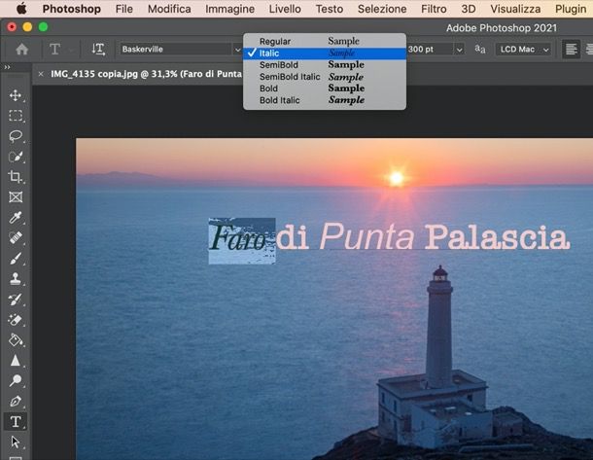Select the Pen tool

click(x=16, y=401)
